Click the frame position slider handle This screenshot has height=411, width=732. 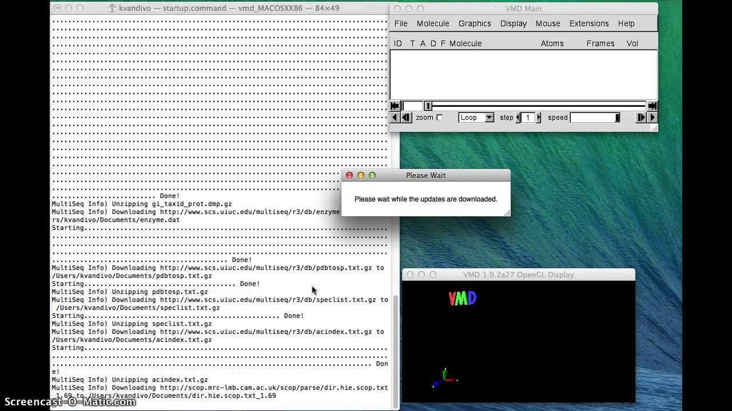pyautogui.click(x=428, y=106)
